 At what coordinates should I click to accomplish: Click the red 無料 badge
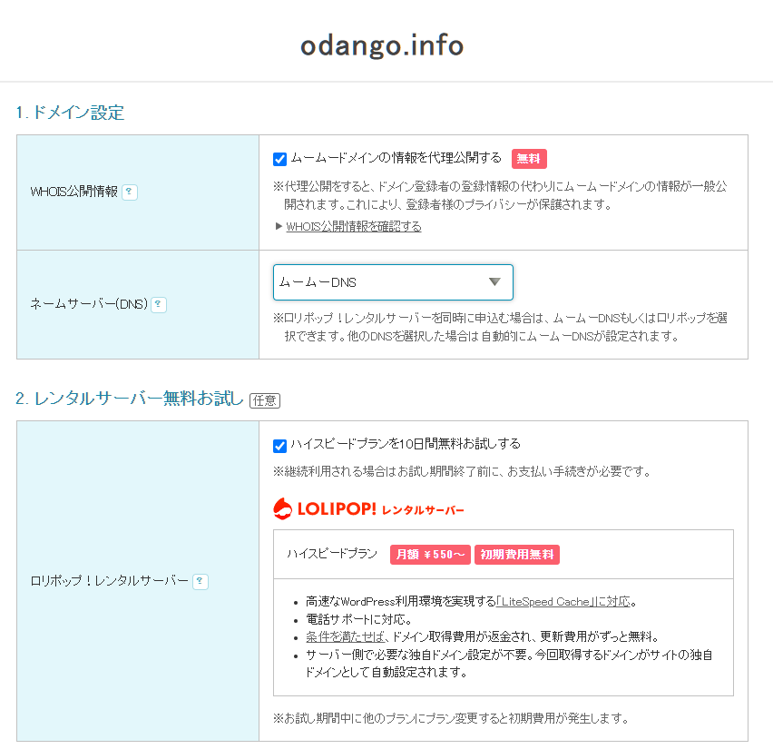coord(529,159)
